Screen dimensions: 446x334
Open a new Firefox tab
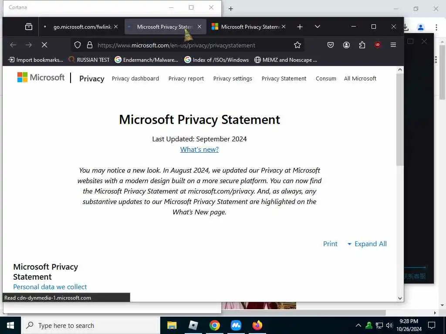(x=300, y=27)
